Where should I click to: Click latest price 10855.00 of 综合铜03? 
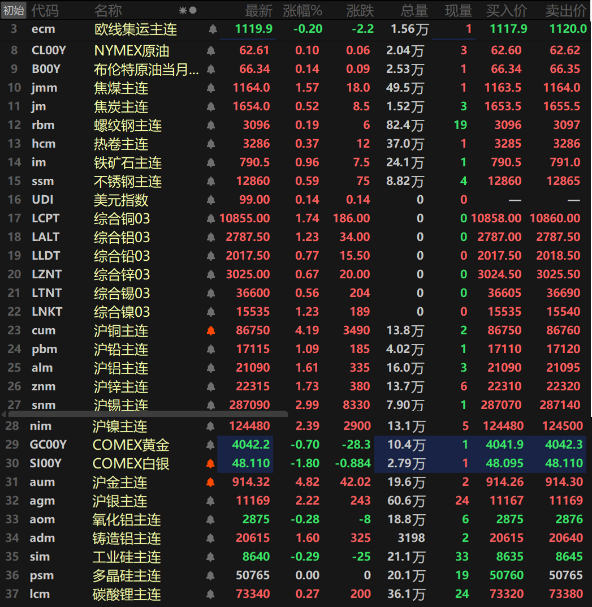(244, 218)
